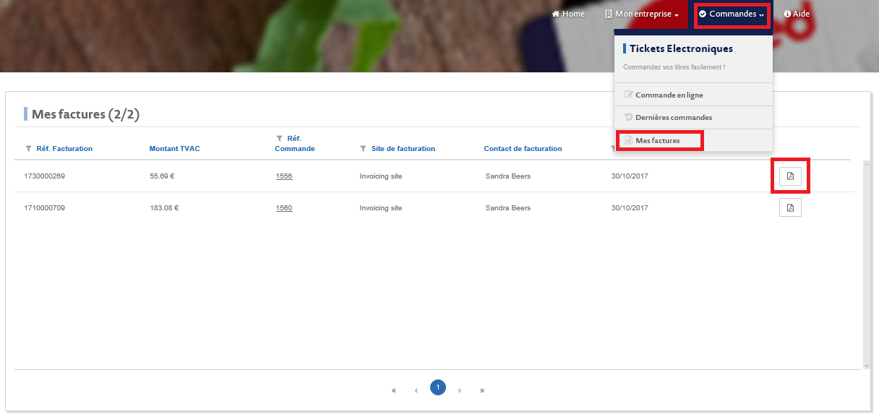This screenshot has width=879, height=417.
Task: Choose Mes factures in dropdown
Action: [x=657, y=140]
